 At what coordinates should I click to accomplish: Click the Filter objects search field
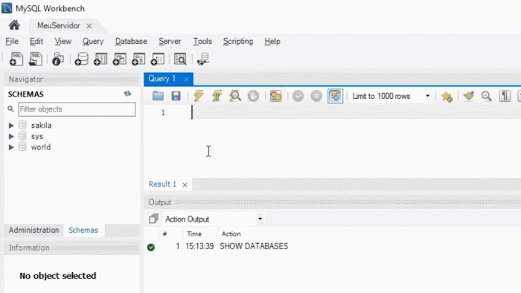pyautogui.click(x=77, y=109)
